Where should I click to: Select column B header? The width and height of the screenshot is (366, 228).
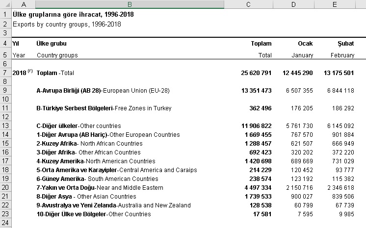pos(129,4)
